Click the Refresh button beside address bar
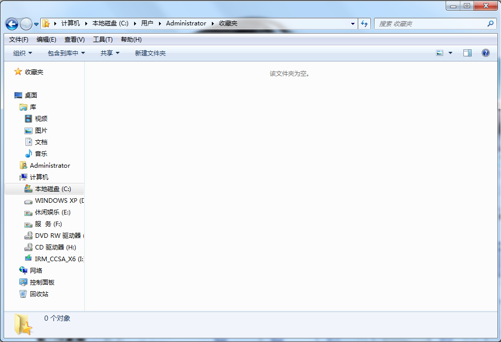Screen dimensions: 501x342 [x=364, y=24]
